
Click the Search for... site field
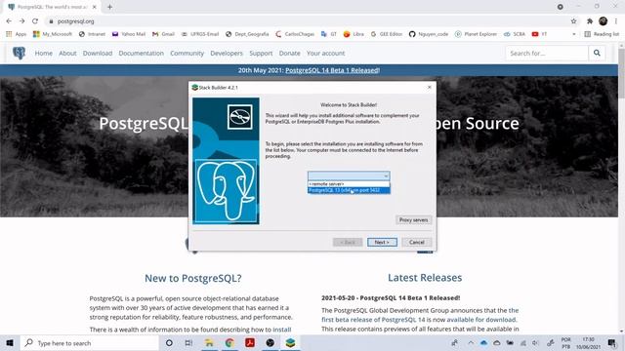547,53
